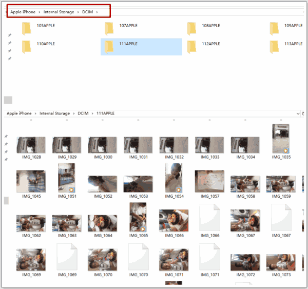Select IMG_1063 photo thumbnail
The image size is (308, 289).
coord(67,223)
